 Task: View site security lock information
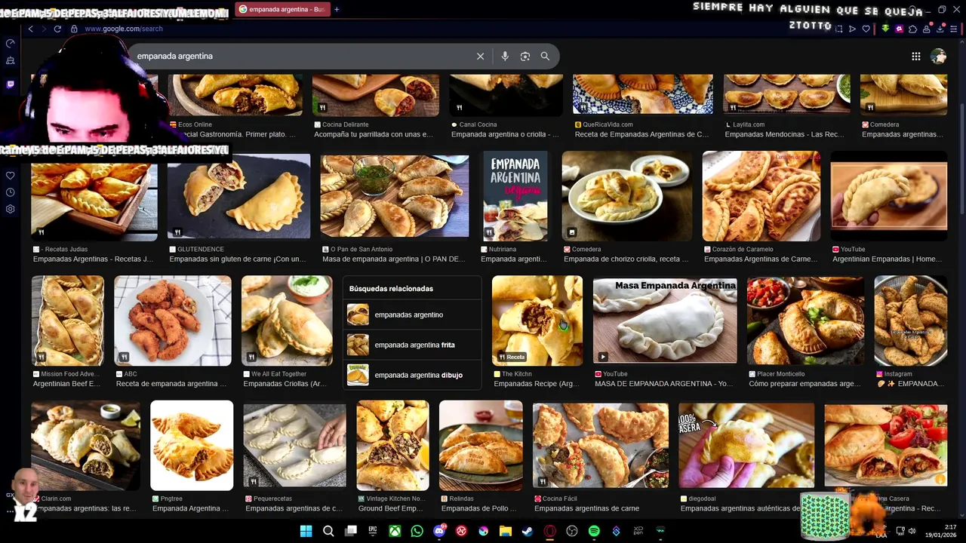tap(74, 29)
